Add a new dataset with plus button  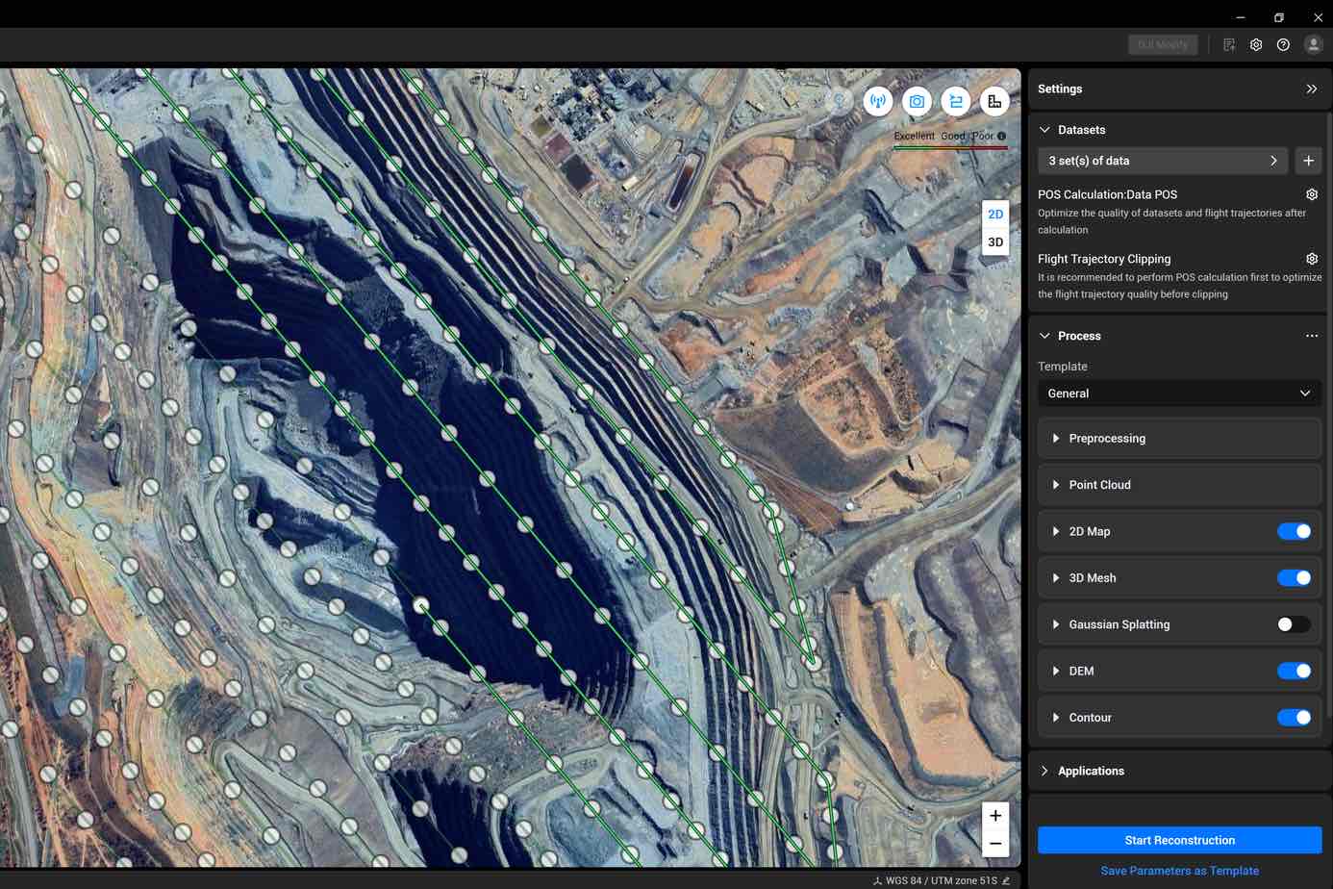pyautogui.click(x=1308, y=161)
